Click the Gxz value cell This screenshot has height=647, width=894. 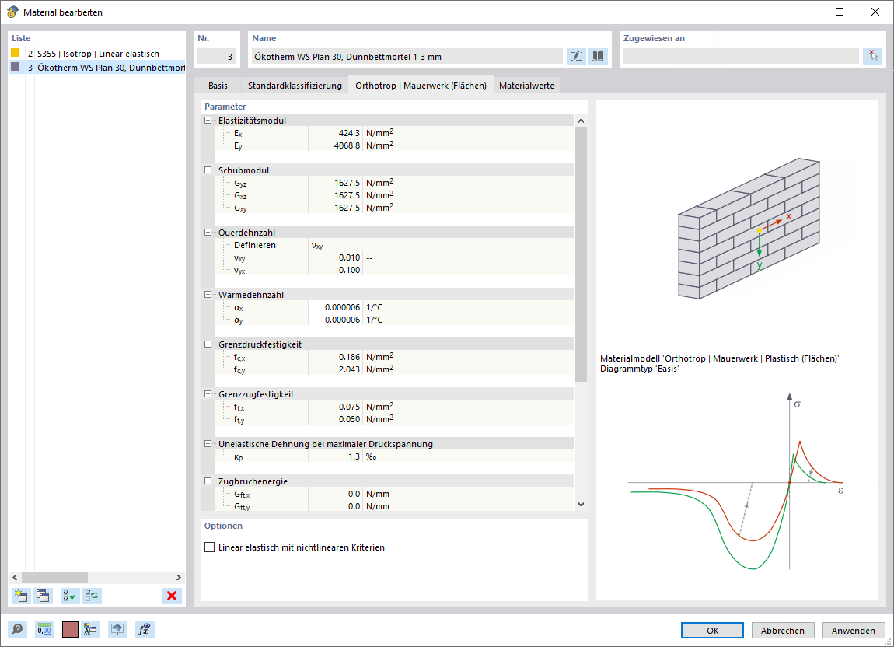click(x=335, y=195)
